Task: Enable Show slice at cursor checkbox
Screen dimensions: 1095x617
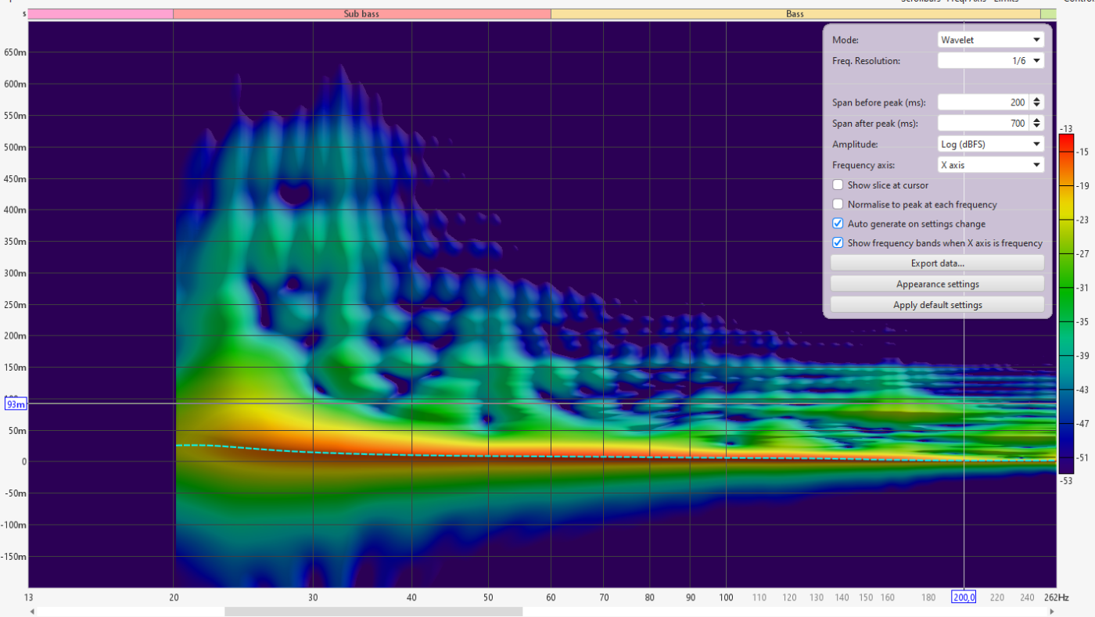Action: tap(838, 185)
